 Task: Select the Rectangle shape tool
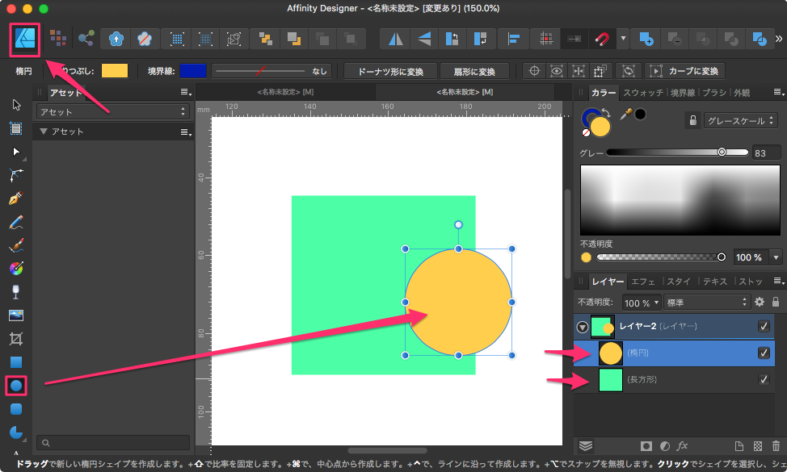[16, 362]
